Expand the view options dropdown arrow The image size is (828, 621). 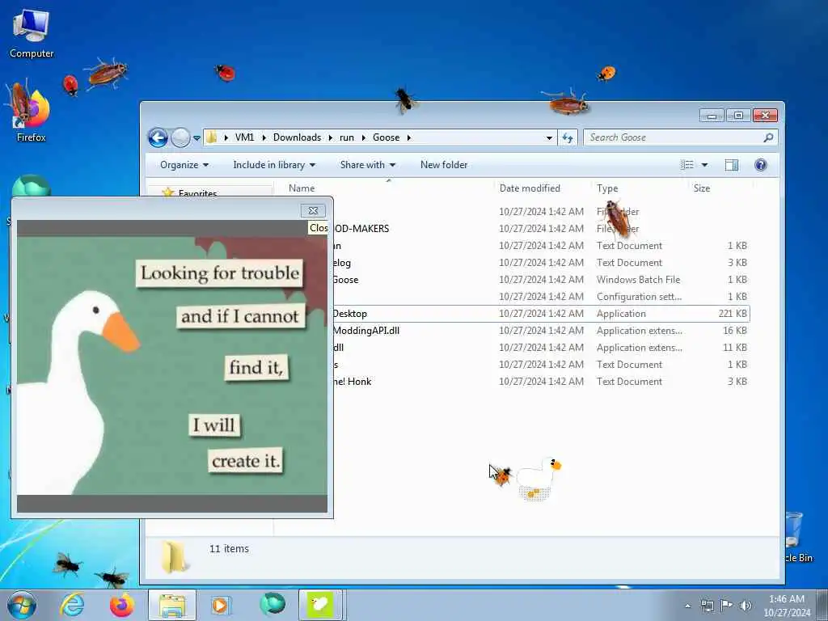(x=704, y=165)
